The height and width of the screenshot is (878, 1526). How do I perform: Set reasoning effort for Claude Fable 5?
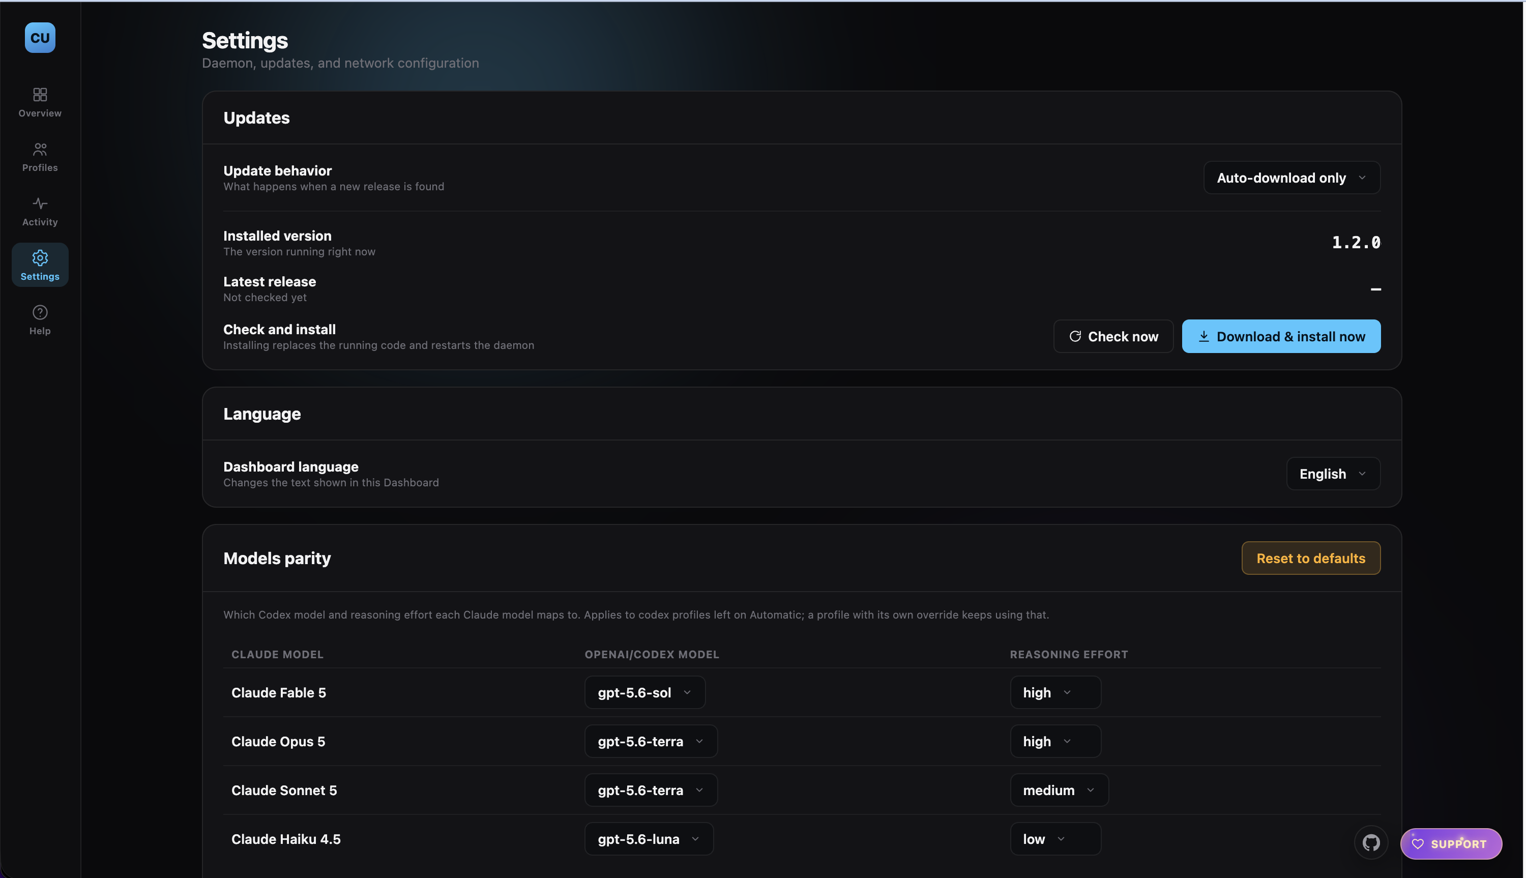pyautogui.click(x=1055, y=692)
